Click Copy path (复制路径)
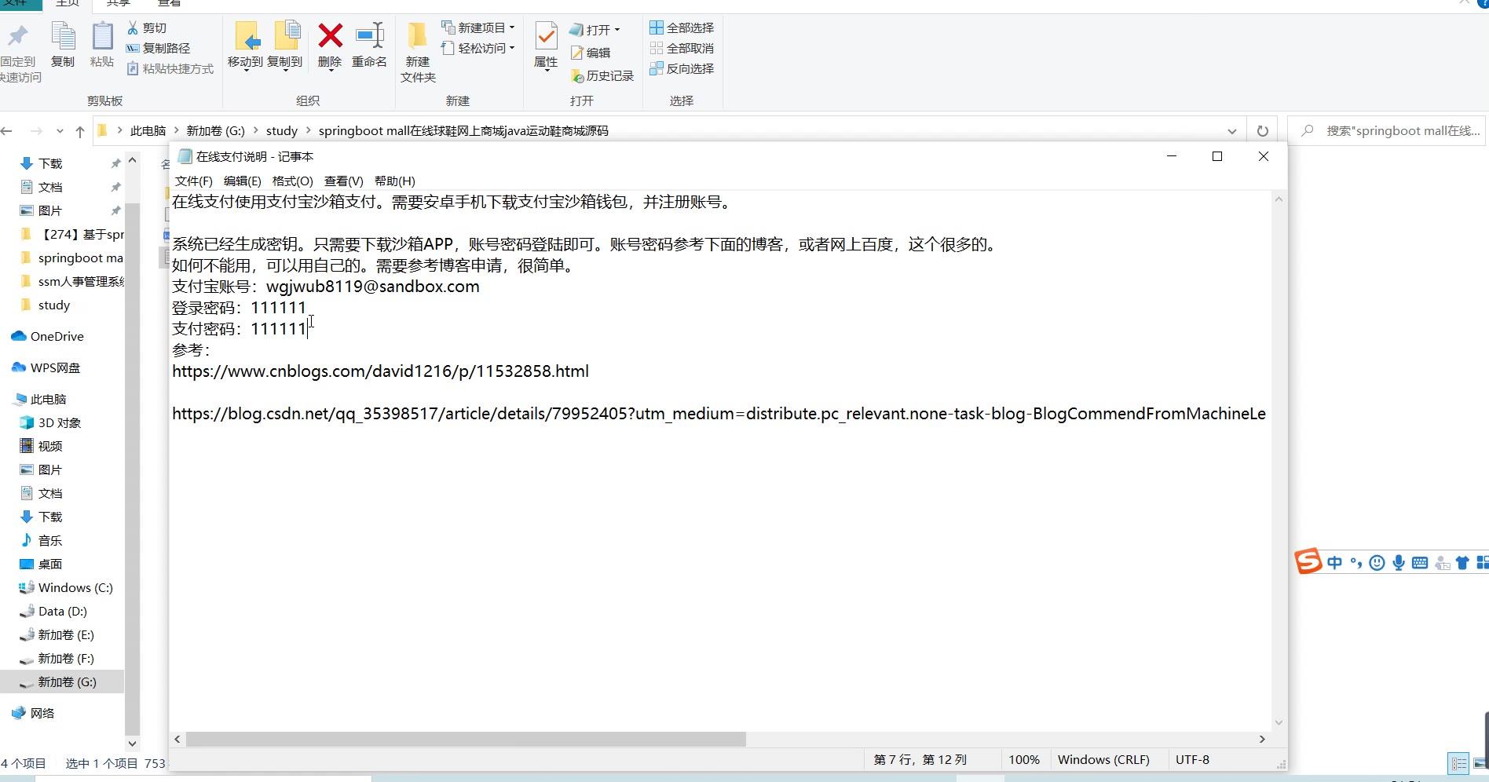 (x=158, y=48)
